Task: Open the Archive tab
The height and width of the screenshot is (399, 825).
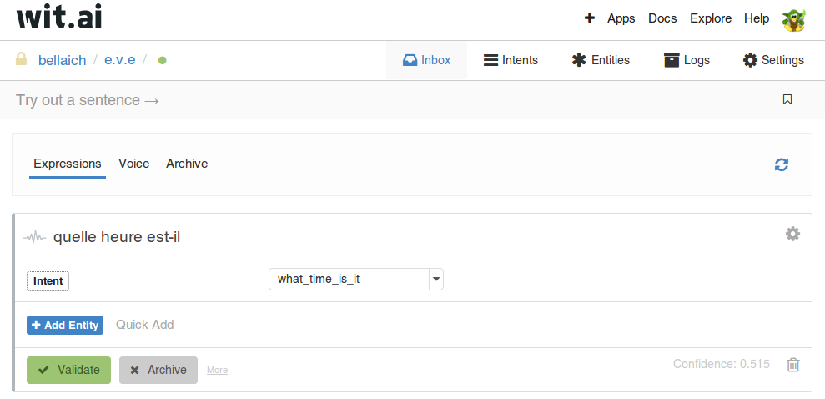Action: coord(187,164)
